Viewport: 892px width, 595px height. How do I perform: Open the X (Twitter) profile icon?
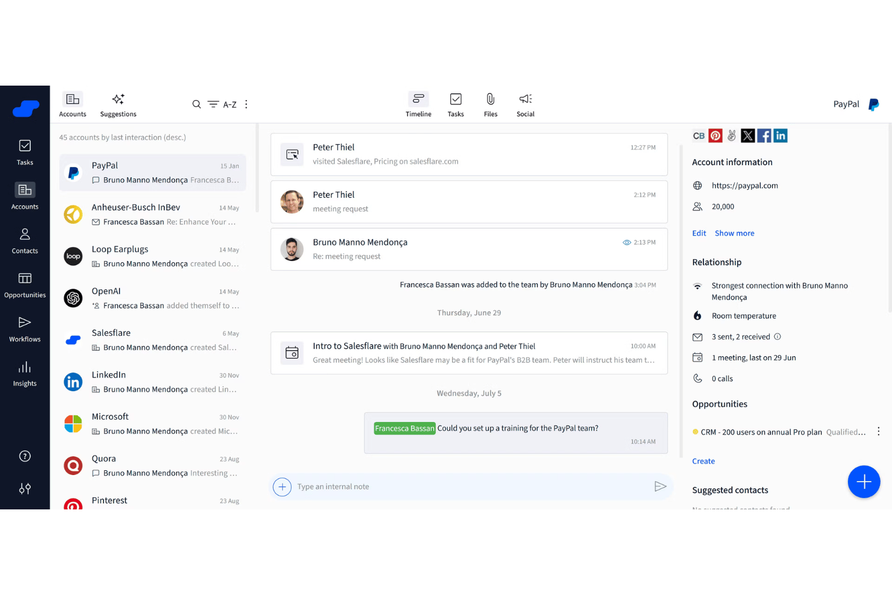point(748,136)
